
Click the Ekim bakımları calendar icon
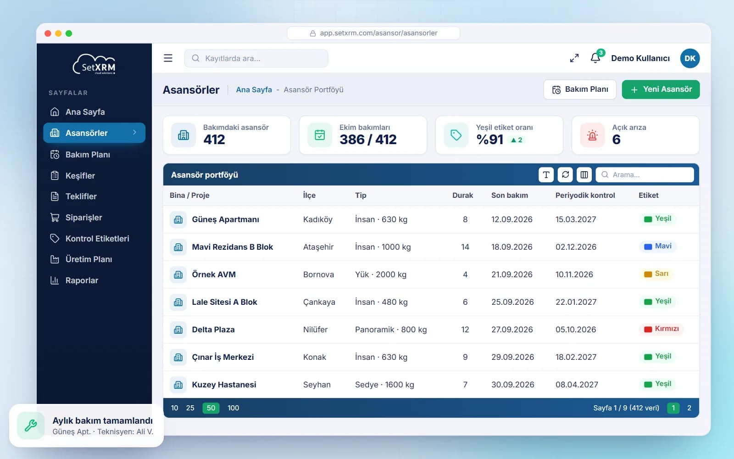(320, 135)
